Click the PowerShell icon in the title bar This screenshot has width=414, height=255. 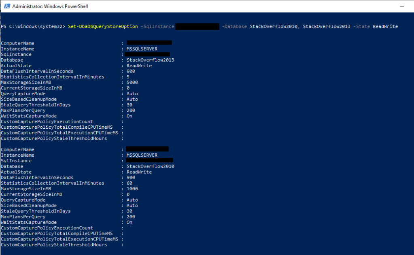[6, 6]
